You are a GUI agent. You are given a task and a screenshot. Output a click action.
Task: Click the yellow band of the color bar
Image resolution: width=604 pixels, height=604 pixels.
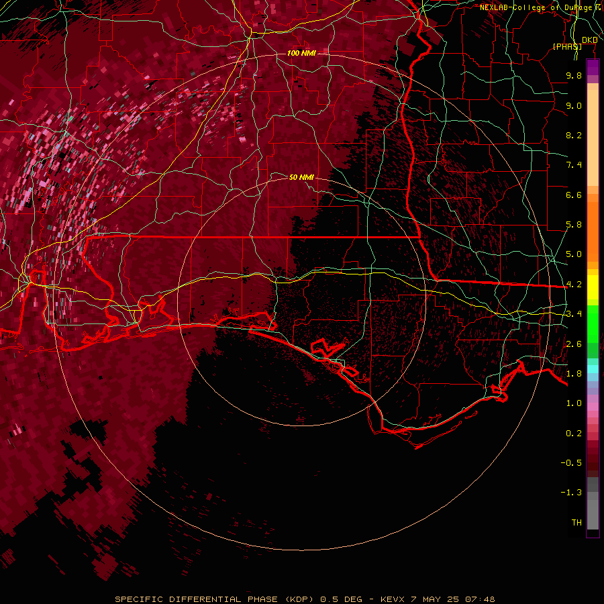coord(593,287)
